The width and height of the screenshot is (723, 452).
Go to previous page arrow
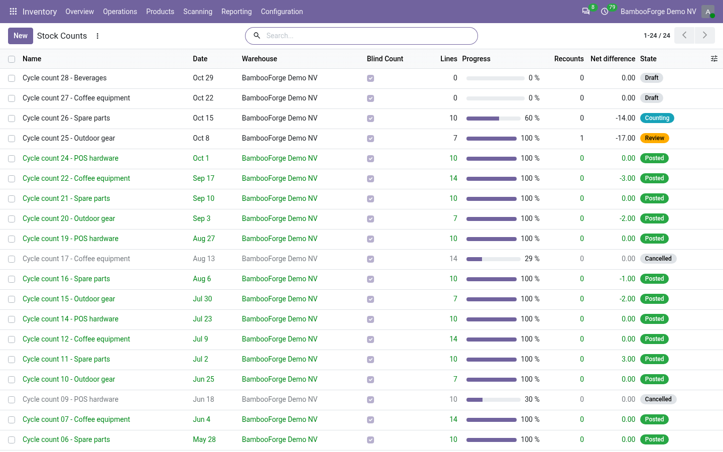click(x=684, y=35)
